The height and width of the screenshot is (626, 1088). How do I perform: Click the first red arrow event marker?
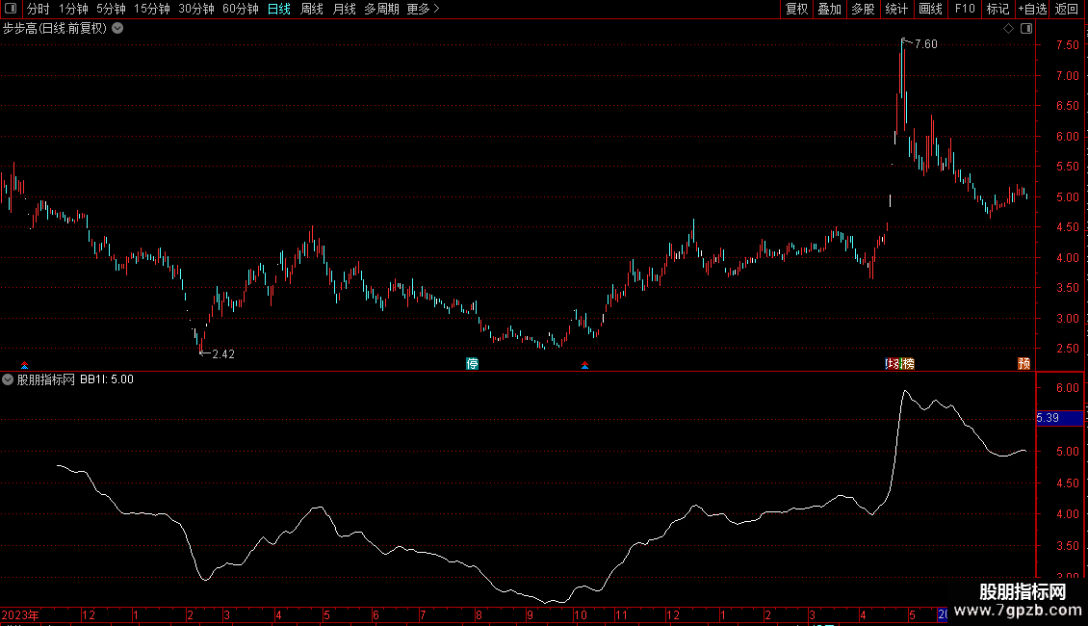[24, 365]
